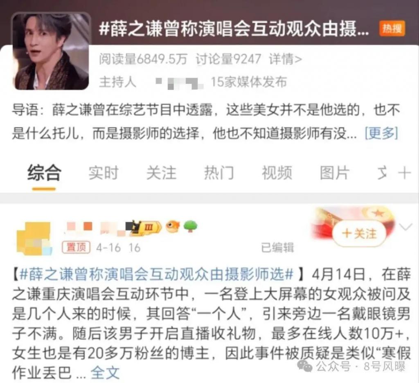Expand the full post via 全文

(105, 372)
